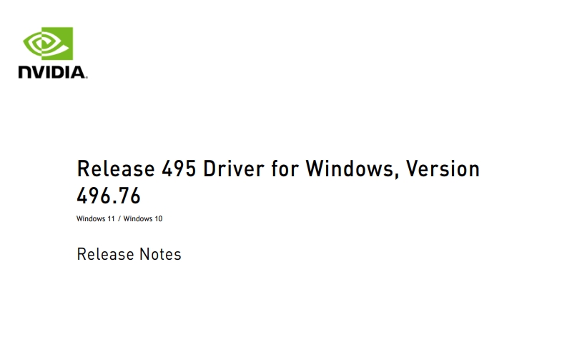Click the version number "496.76"
562x364 pixels.
109,196
